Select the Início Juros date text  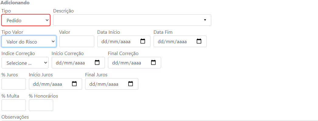point(47,84)
